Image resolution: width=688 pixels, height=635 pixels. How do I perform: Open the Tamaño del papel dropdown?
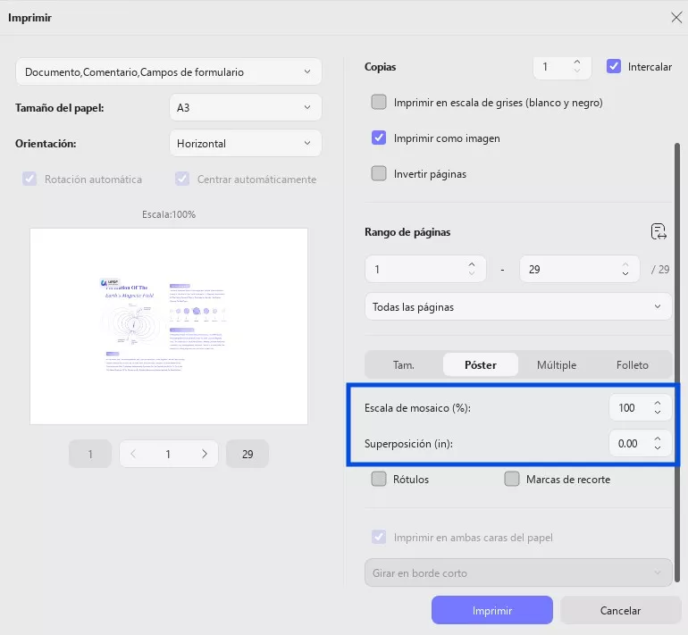point(245,107)
